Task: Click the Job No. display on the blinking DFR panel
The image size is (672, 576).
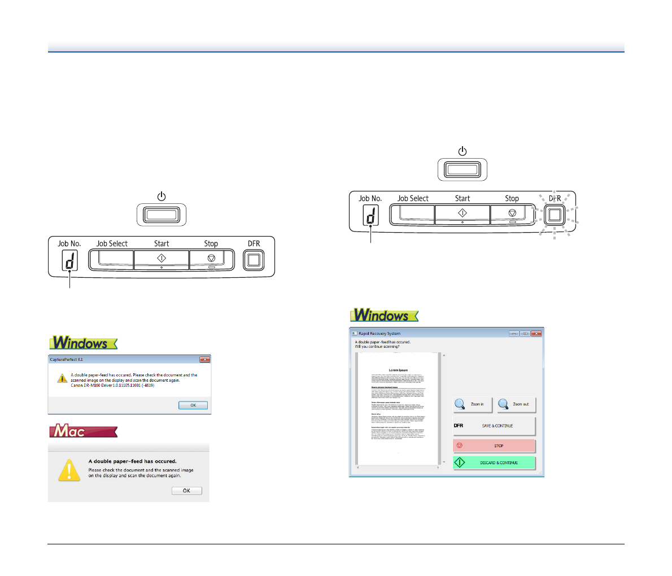Action: point(371,216)
